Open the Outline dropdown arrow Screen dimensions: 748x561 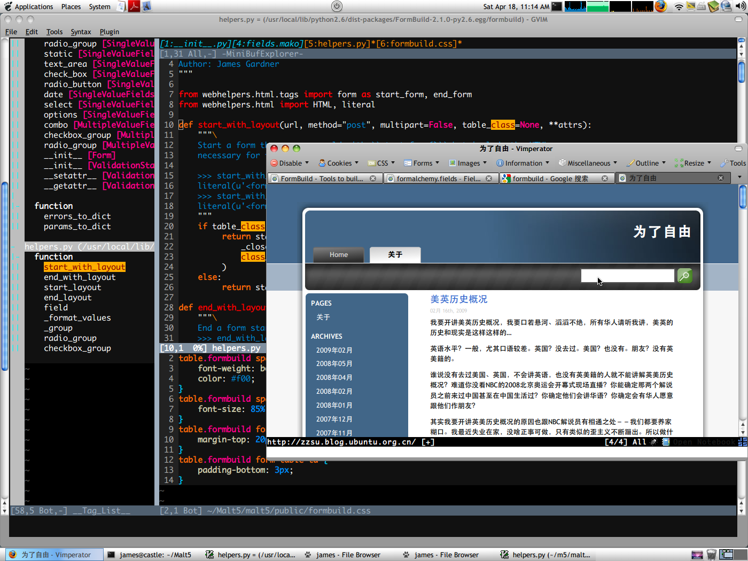664,163
